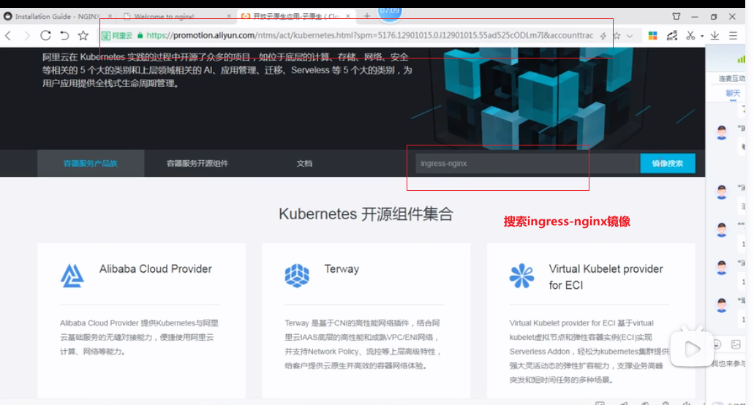Click the ingress-nginx image search field
This screenshot has width=754, height=405.
click(x=527, y=163)
